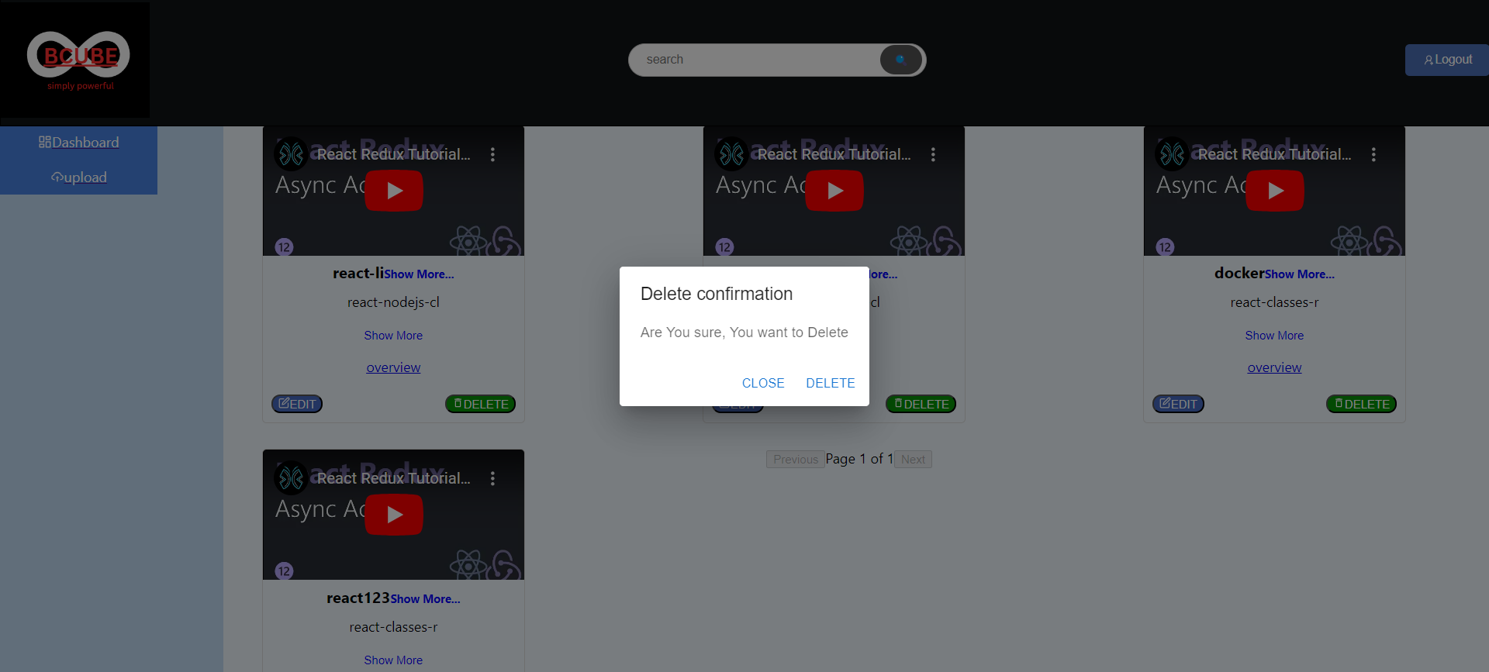
Task: Open three-dot menu on react123 video
Action: click(x=492, y=478)
